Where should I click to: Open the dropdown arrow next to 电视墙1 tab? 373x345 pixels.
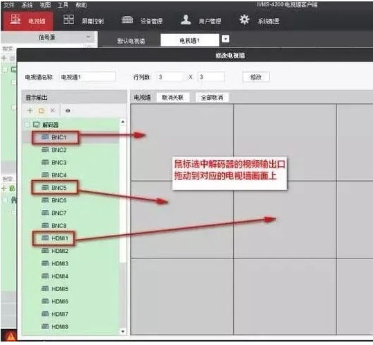226,39
